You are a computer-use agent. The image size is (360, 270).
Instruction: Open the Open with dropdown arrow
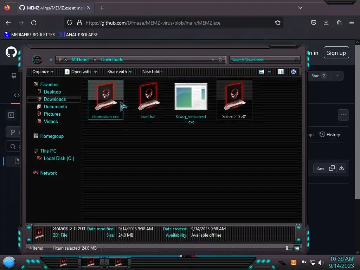pyautogui.click(x=95, y=72)
